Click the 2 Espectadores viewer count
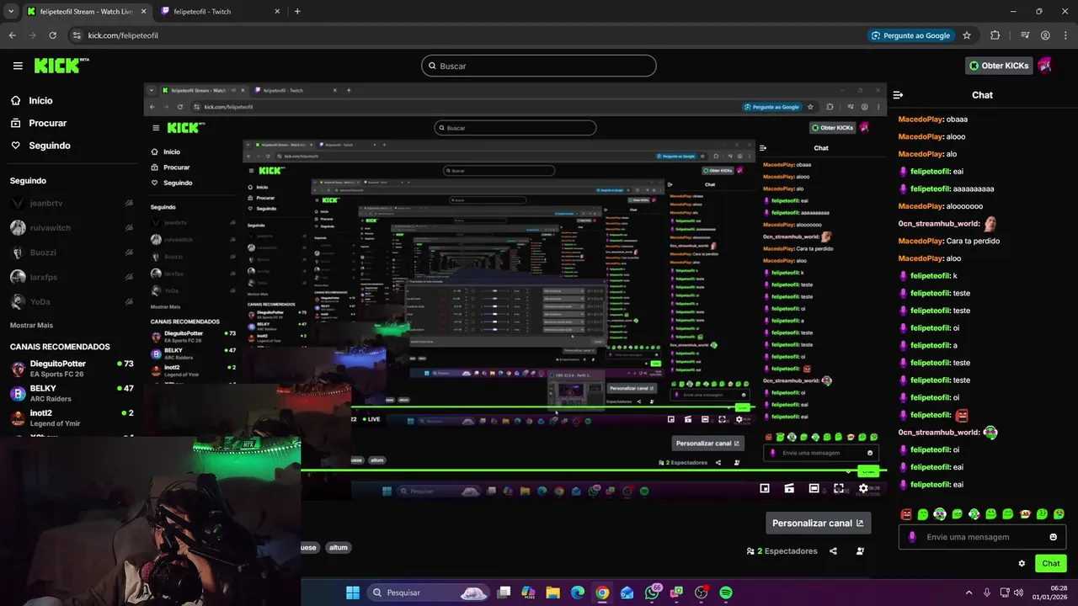Viewport: 1078px width, 606px height. (782, 551)
